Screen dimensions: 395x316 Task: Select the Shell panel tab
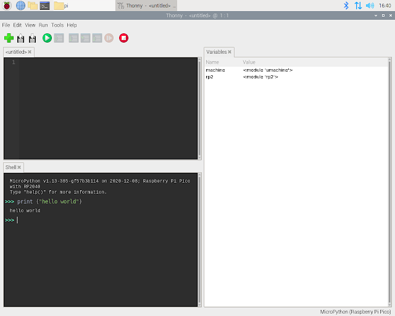(x=11, y=167)
